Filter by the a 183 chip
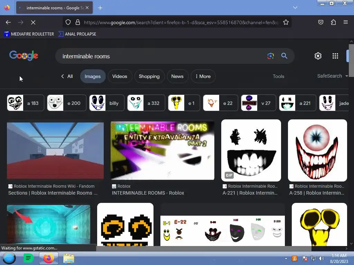The height and width of the screenshot is (265, 354). coord(26,103)
